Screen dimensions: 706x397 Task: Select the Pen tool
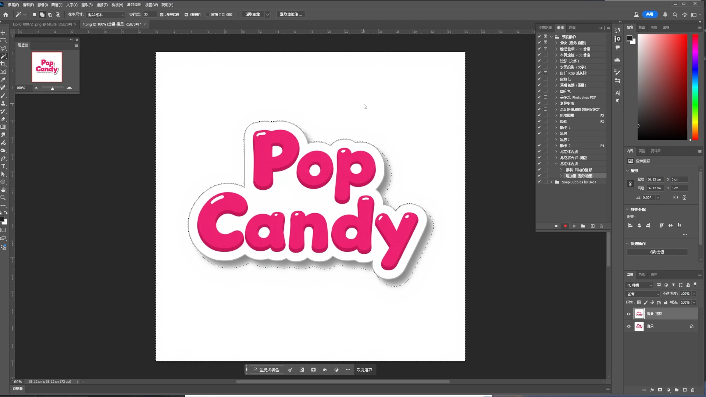point(3,158)
